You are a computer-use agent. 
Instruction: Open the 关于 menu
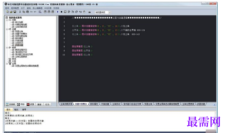pyautogui.click(x=23, y=8)
